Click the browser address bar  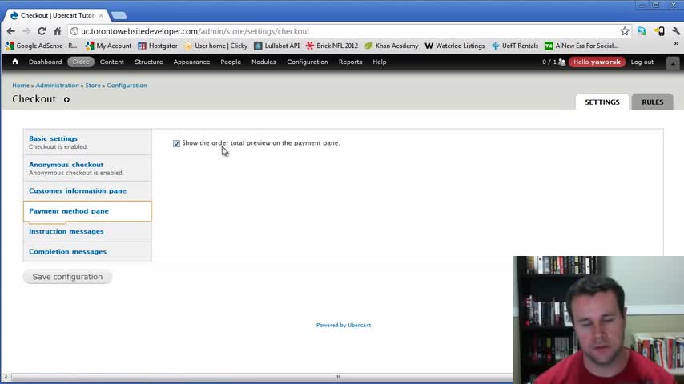click(344, 31)
